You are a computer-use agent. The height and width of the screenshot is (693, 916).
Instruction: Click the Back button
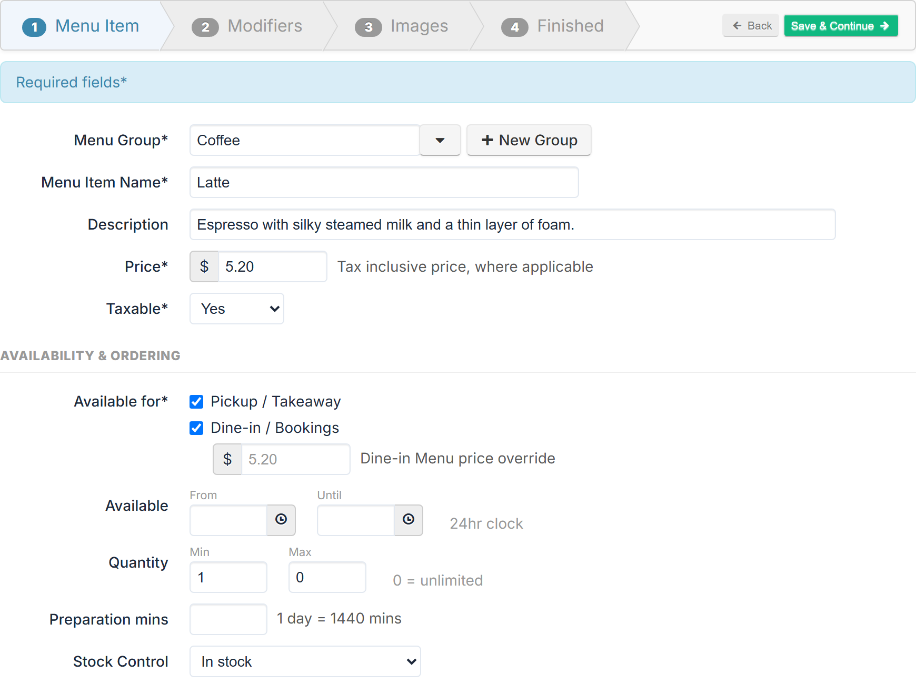(x=751, y=26)
